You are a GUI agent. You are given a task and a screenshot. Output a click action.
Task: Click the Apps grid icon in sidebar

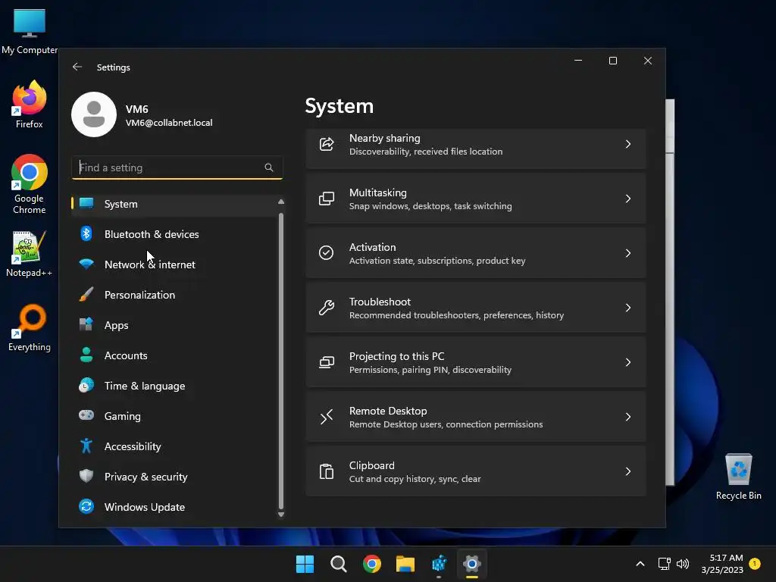[86, 324]
